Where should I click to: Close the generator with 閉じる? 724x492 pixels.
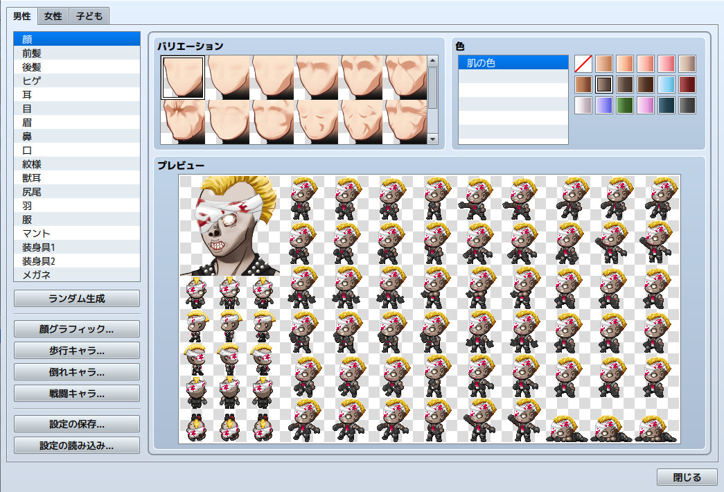click(687, 477)
